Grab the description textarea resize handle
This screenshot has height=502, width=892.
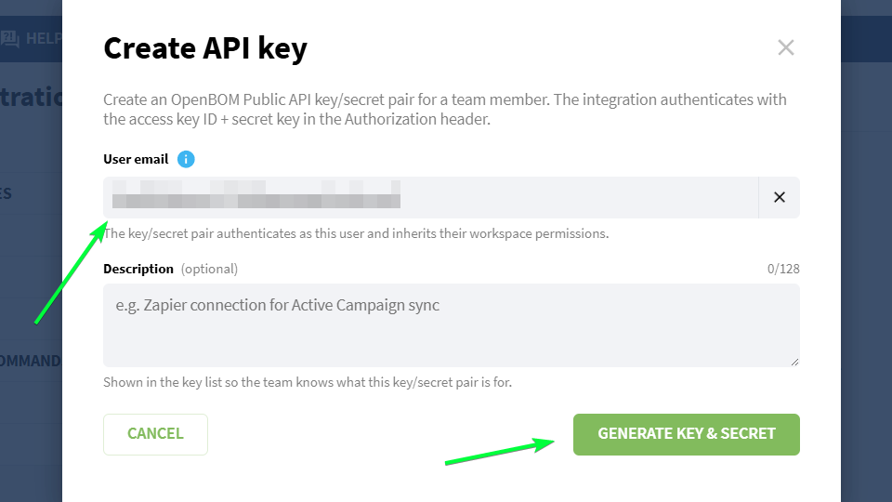click(x=794, y=362)
